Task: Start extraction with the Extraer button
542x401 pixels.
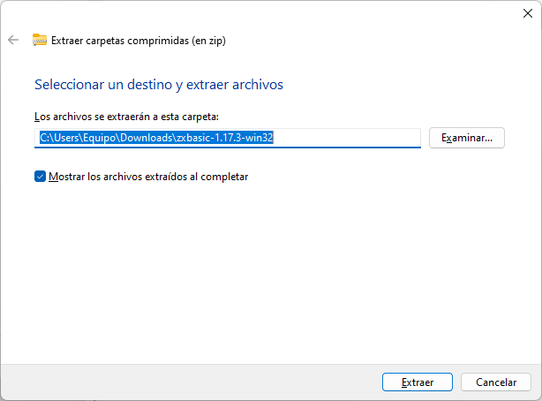Action: [418, 382]
